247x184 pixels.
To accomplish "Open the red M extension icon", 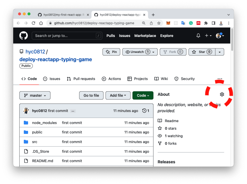I will pyautogui.click(x=198, y=23).
